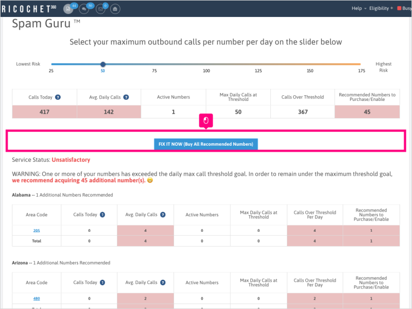This screenshot has height=309, width=412.
Task: Click the Calls Today value 417
Action: coord(44,112)
